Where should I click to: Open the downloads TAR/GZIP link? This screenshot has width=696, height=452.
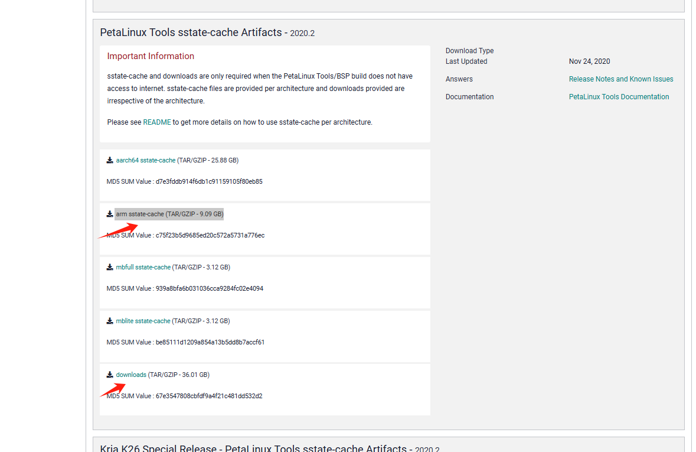click(x=131, y=375)
